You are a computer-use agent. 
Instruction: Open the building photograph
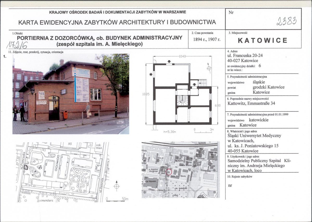(71, 94)
